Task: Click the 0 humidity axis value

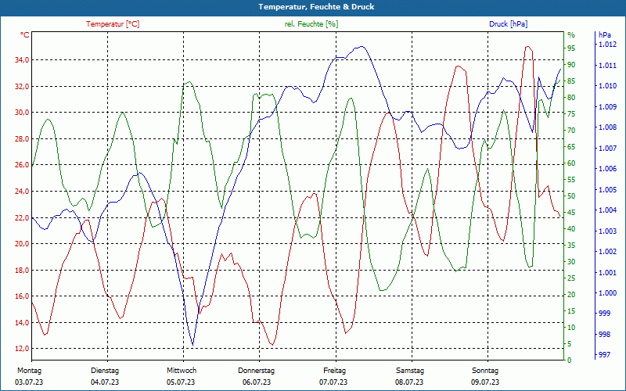Action: (x=570, y=361)
